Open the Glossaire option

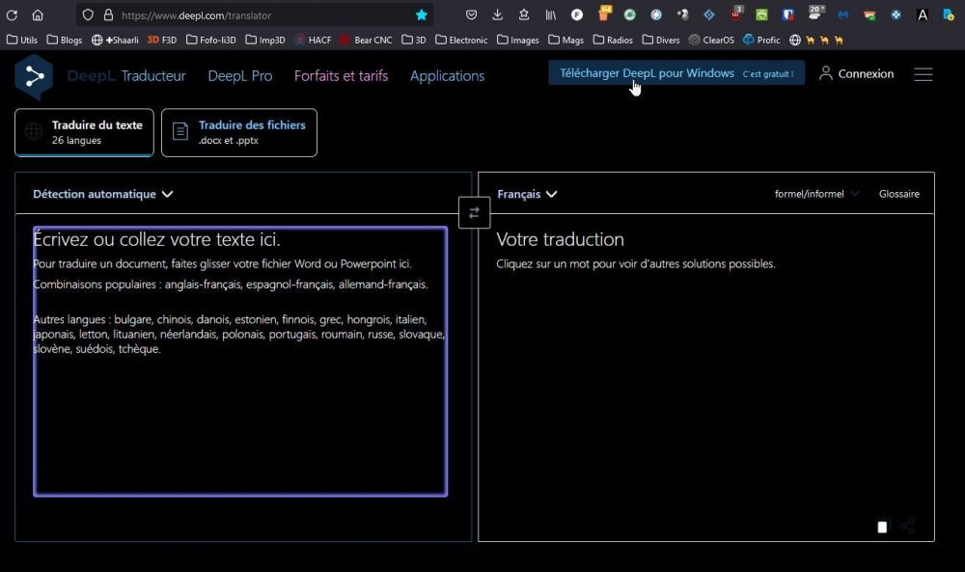coord(899,194)
